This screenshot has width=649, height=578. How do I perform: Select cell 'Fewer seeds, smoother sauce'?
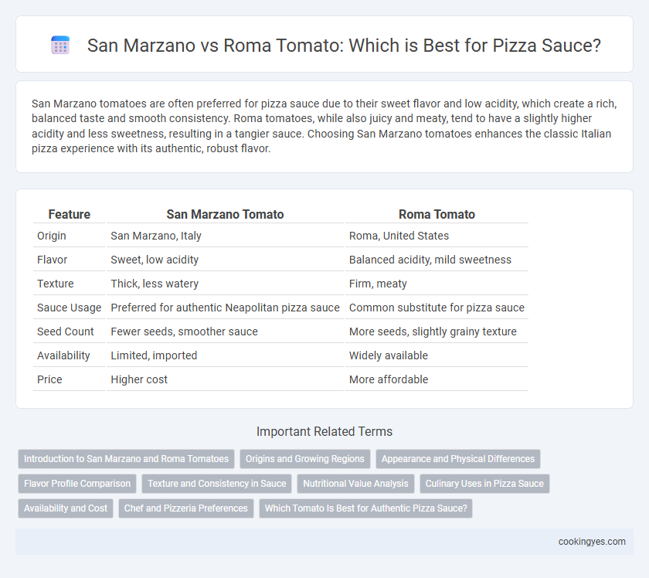pos(225,331)
